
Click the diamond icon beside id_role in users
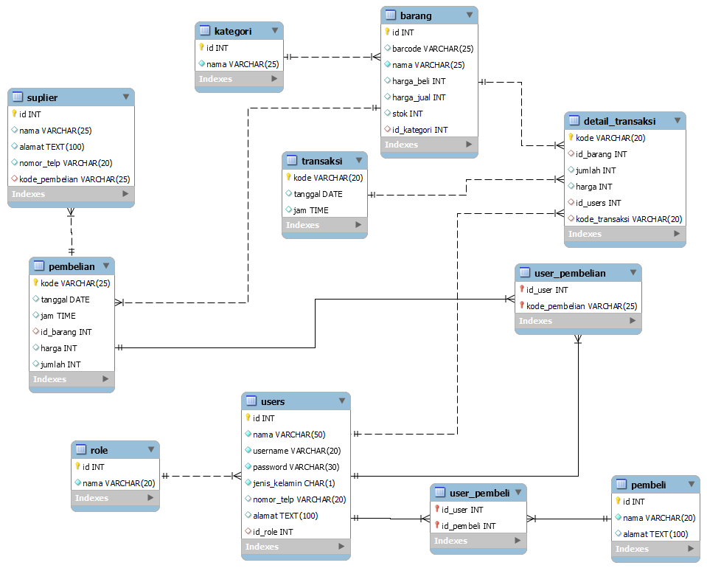pyautogui.click(x=248, y=531)
